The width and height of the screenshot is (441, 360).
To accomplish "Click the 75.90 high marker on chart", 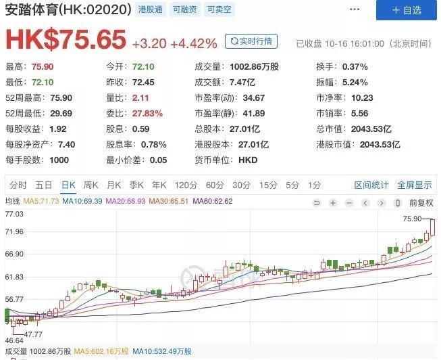I will pos(412,219).
